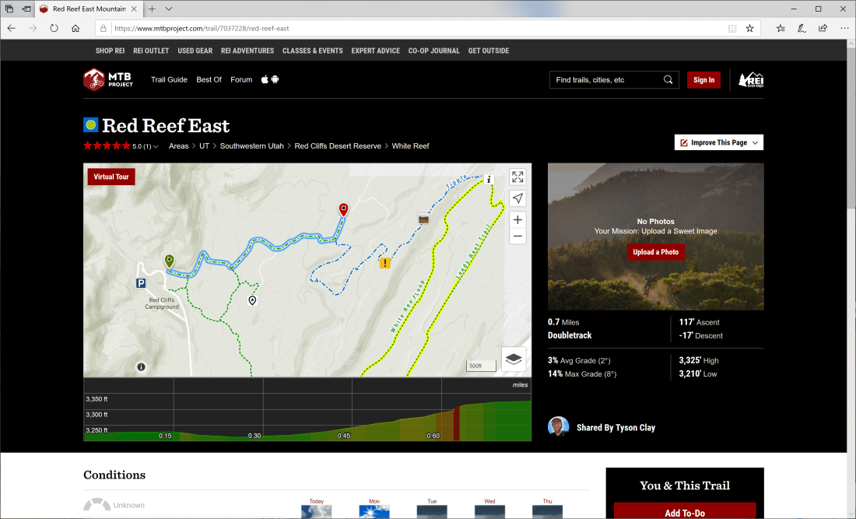Click the Upload a Photo button
Viewport: 856px width, 519px height.
(655, 252)
